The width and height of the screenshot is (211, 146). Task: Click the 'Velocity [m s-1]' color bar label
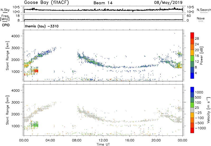[x=208, y=110]
